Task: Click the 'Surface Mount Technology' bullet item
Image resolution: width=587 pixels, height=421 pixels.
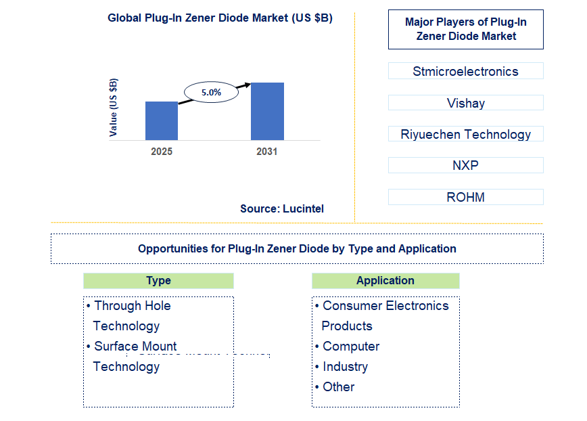Action: pos(131,356)
